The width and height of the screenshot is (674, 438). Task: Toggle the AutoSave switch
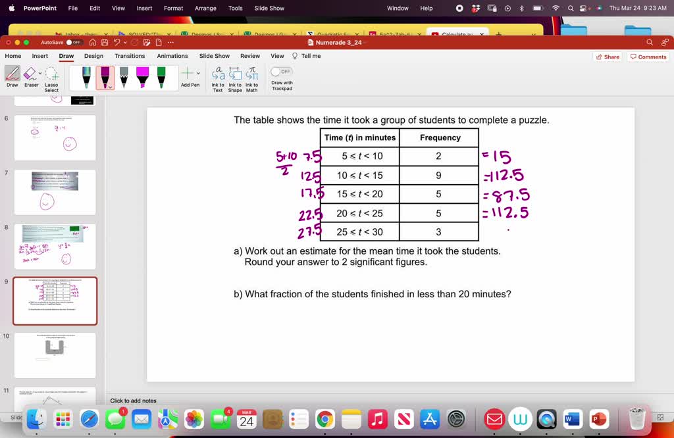(x=74, y=42)
